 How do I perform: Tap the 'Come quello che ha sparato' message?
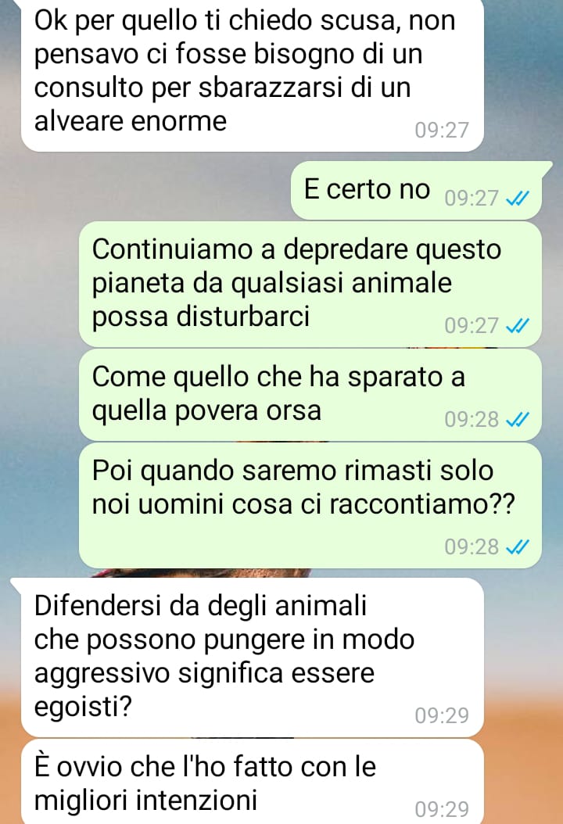click(x=310, y=395)
